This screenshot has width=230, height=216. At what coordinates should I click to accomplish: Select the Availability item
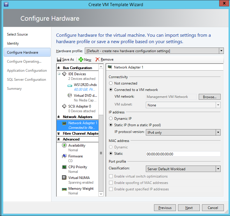point(77,145)
